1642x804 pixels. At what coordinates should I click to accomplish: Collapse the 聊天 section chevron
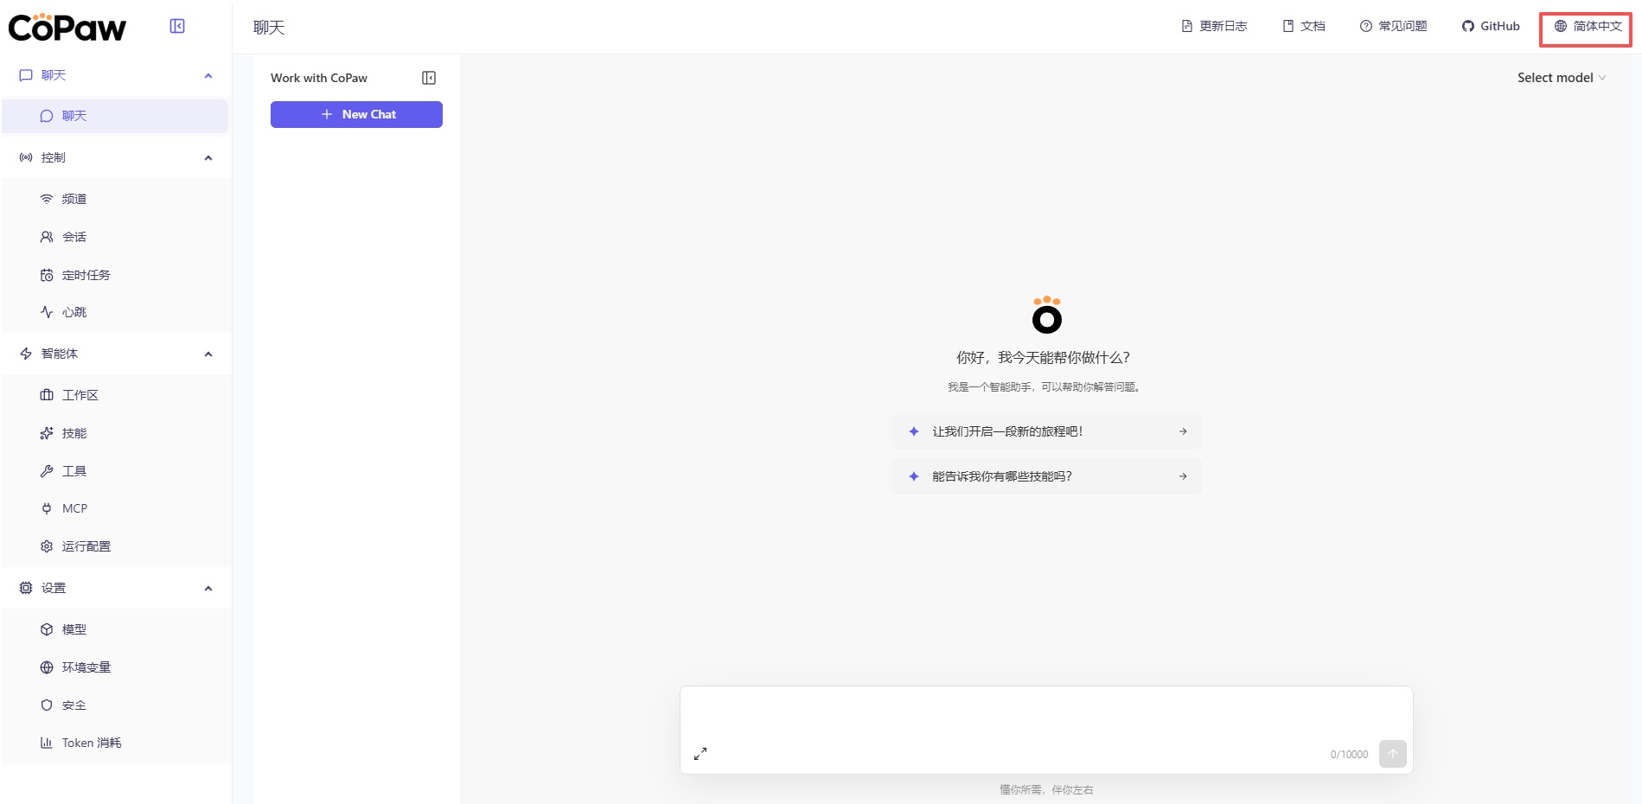(x=208, y=75)
